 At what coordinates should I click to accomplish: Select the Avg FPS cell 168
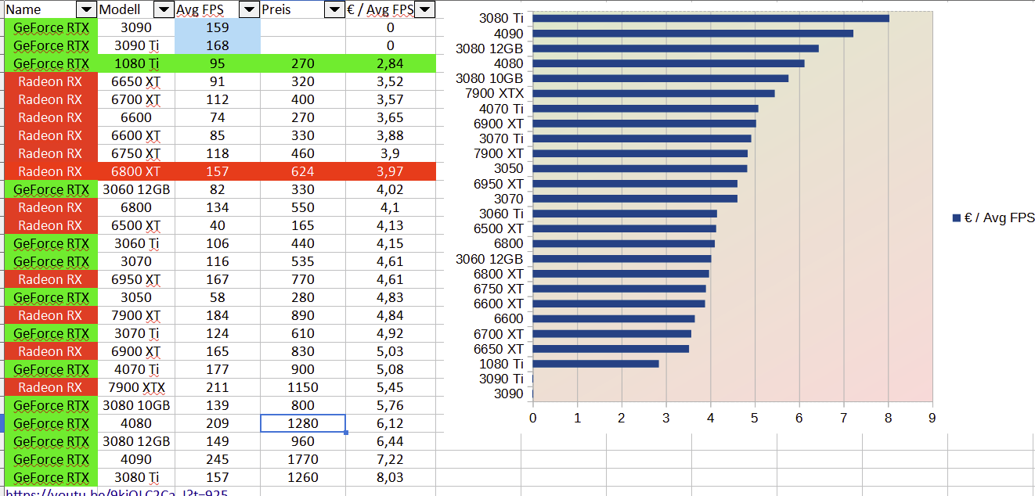point(218,45)
